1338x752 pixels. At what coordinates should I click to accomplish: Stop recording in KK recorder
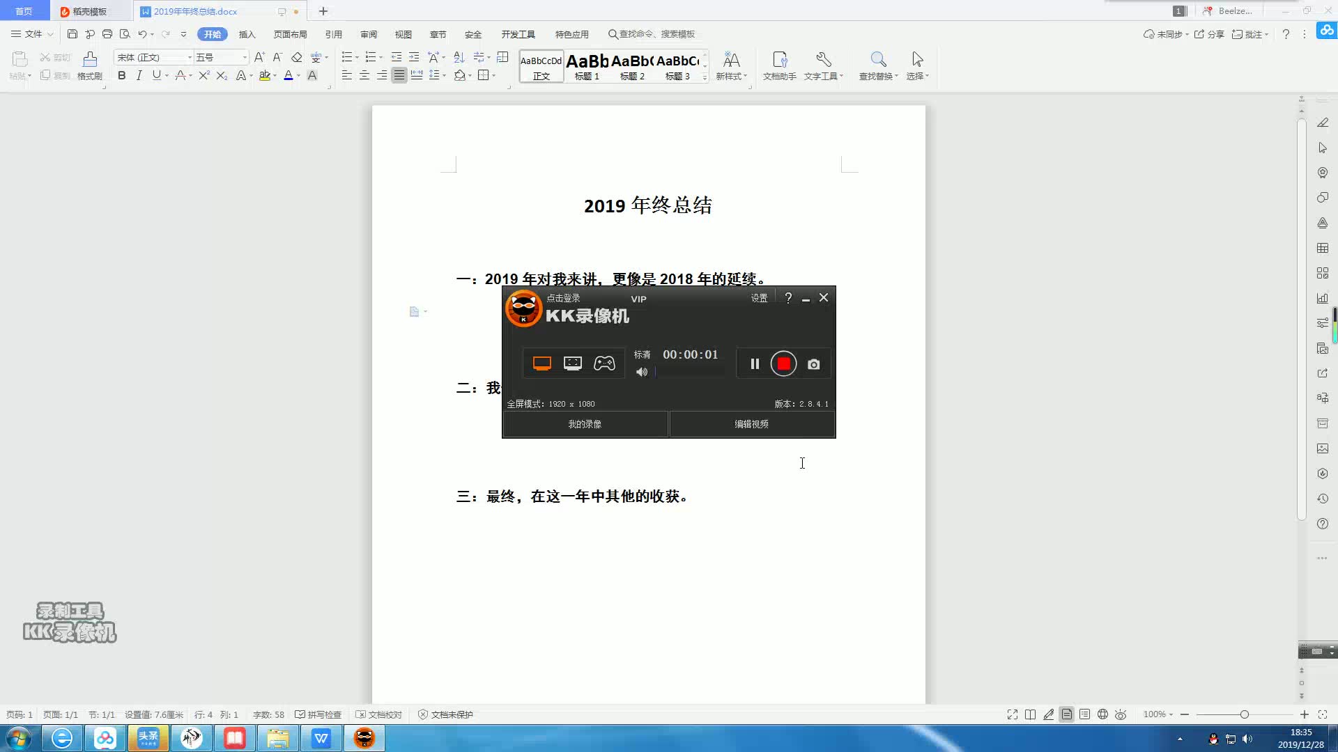click(x=783, y=363)
